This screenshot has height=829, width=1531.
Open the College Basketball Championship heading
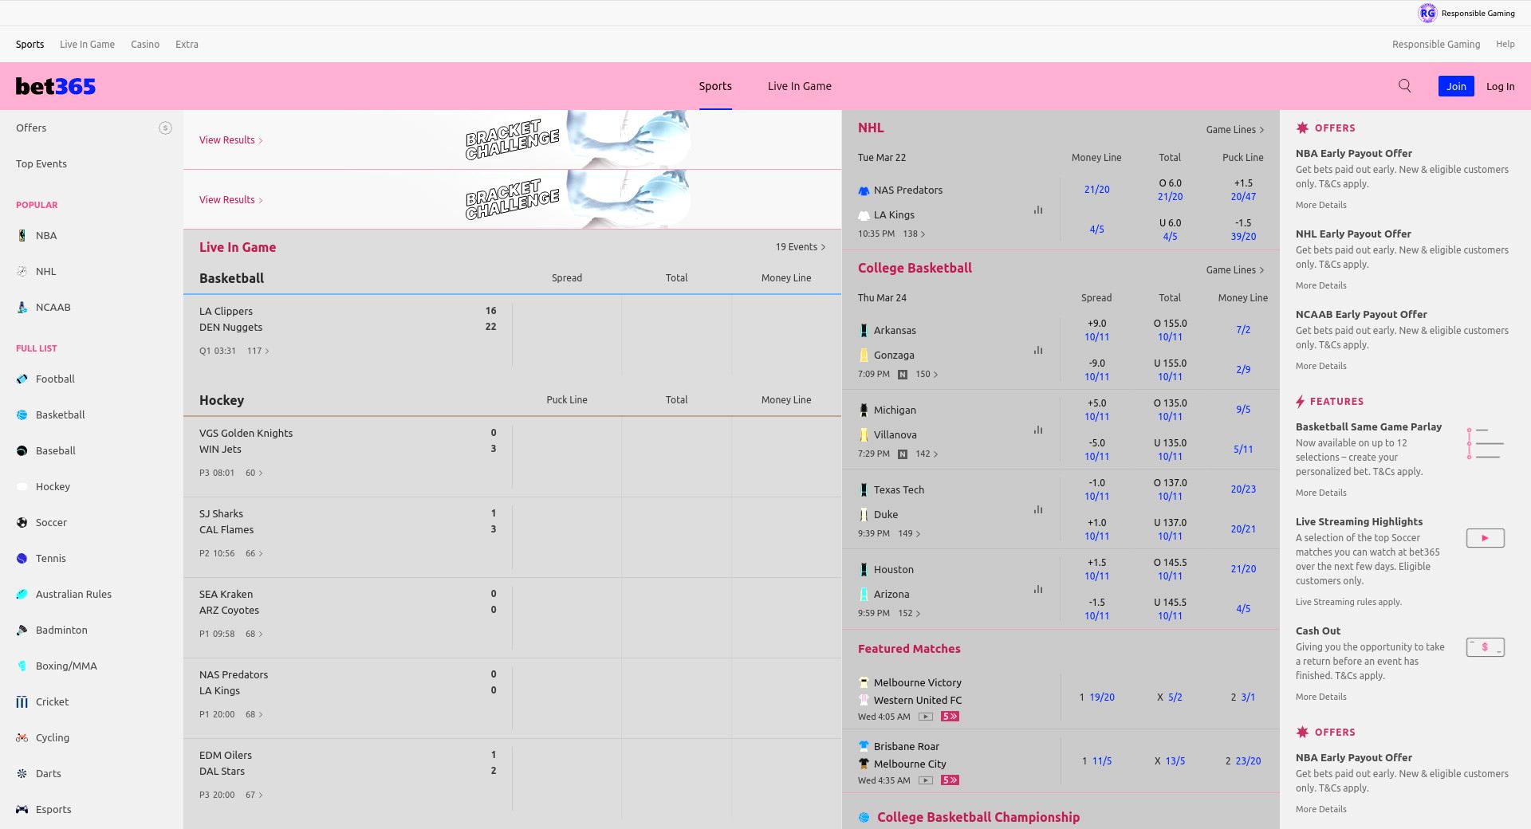click(x=978, y=817)
